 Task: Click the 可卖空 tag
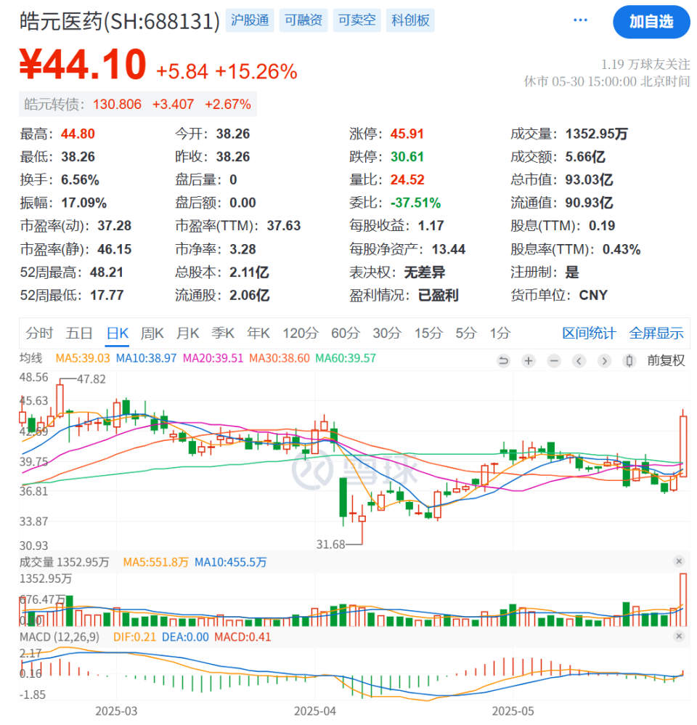[x=356, y=20]
